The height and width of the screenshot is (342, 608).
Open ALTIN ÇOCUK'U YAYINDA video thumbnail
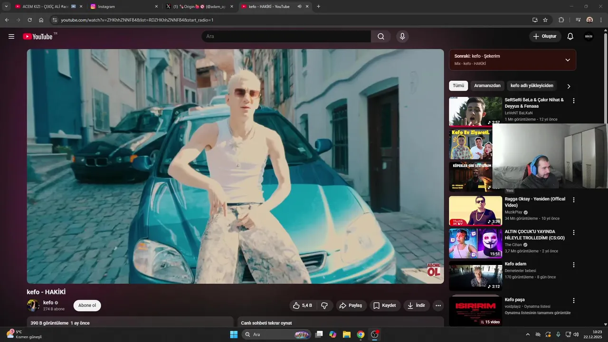coord(475,244)
